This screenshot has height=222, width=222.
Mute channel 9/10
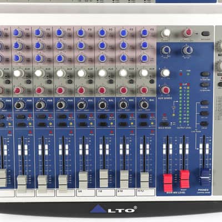click(123, 117)
